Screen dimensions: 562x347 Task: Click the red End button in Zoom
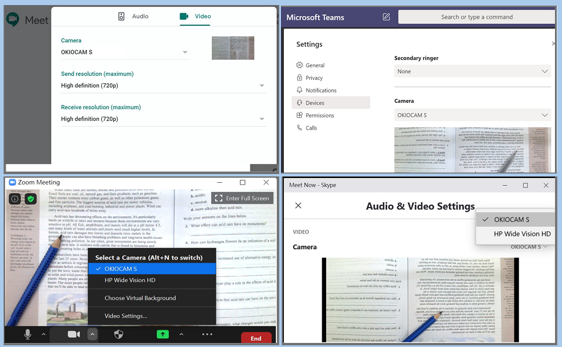(x=256, y=338)
